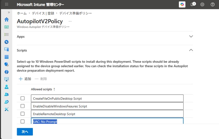
Task: Open Troubleshooting tools icon in sidebar
Action: [x=6, y=109]
